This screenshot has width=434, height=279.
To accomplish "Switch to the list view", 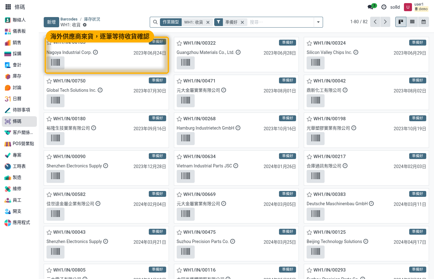I will pos(412,22).
